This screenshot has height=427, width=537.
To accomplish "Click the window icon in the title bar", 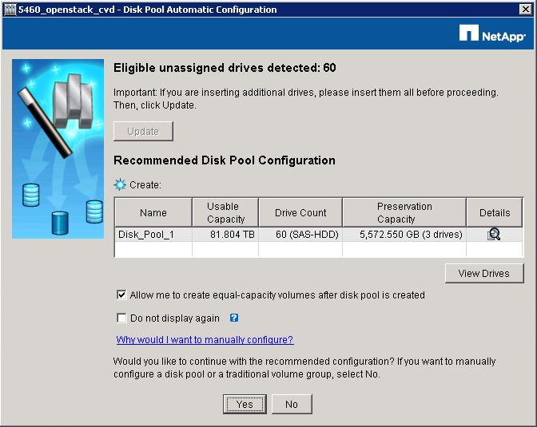I will click(10, 10).
